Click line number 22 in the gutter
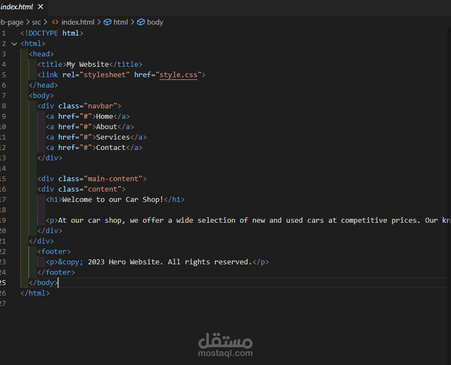Screen dimensions: 451x365 tap(3, 252)
